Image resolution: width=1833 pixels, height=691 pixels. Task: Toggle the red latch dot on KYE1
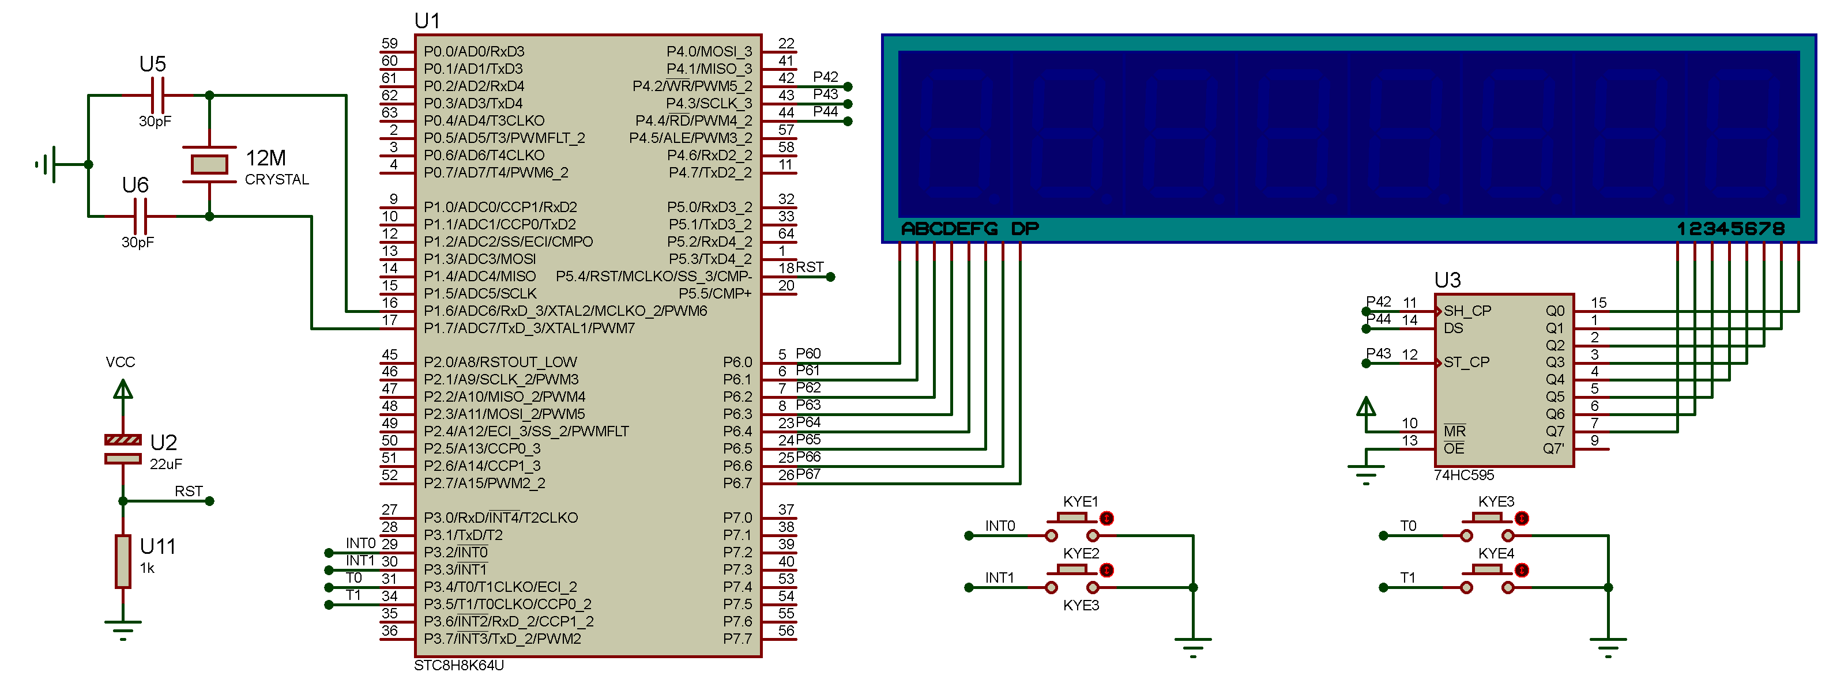point(1106,518)
